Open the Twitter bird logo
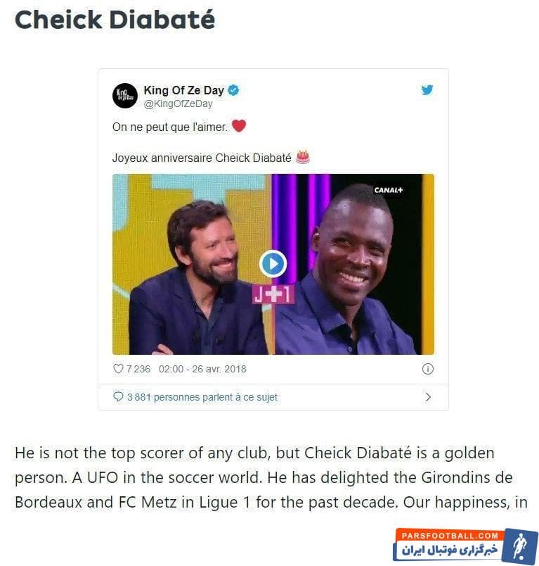 click(x=427, y=89)
